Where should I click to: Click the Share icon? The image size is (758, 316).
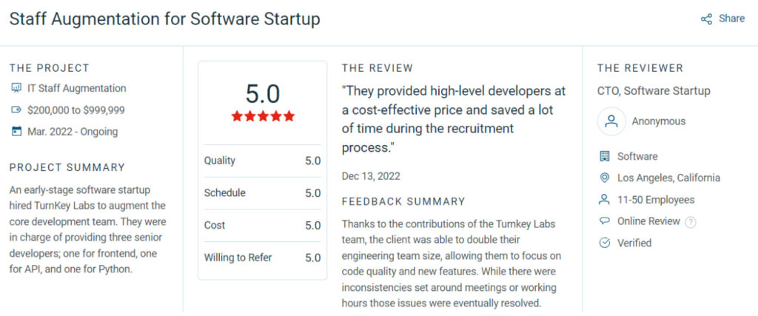pos(706,19)
